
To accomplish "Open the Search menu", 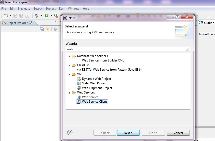I will (38, 9).
